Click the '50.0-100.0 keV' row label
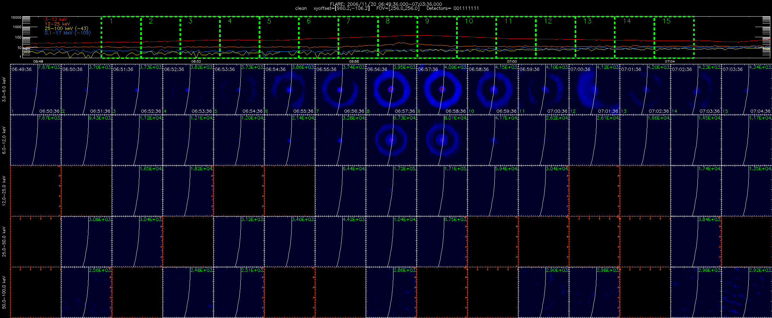 [4, 292]
